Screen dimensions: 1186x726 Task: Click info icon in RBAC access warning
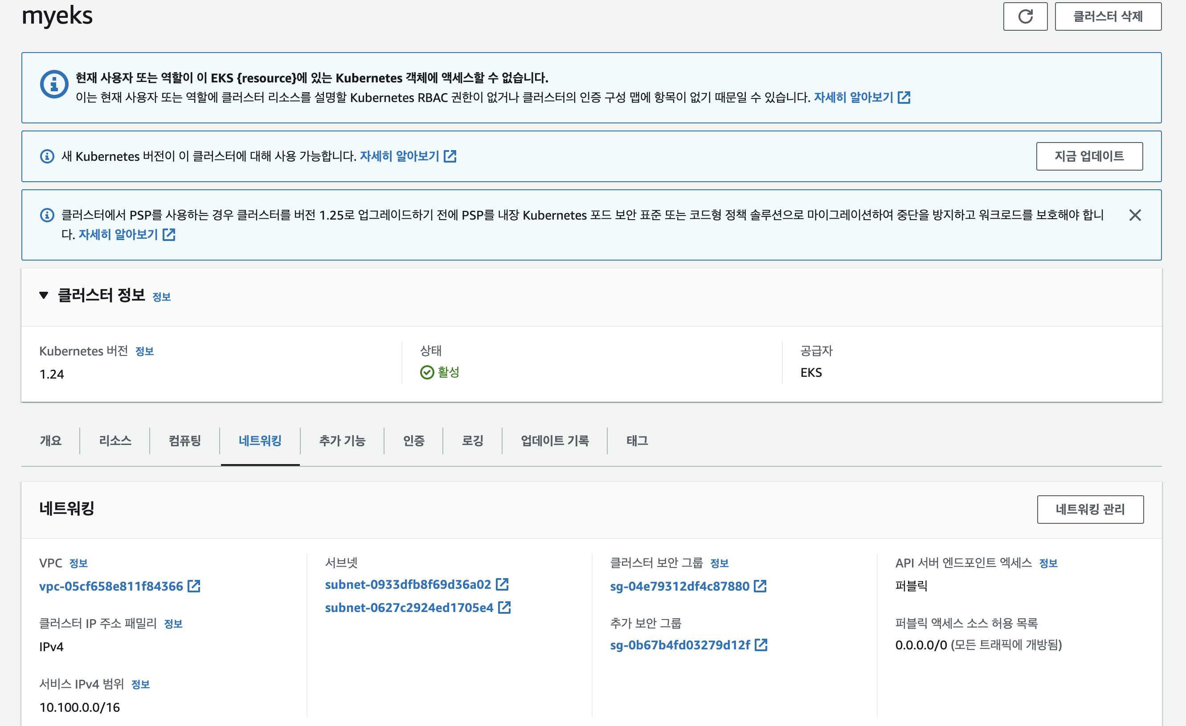pyautogui.click(x=54, y=85)
